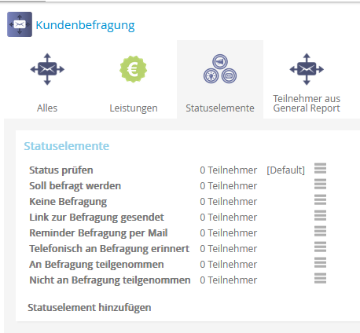
Task: Click the Kundenbefragung module icon
Action: (x=20, y=24)
